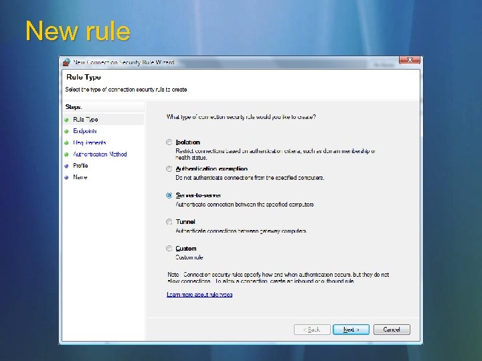This screenshot has width=482, height=361.
Task: Click the green bullet beside Authentication Method
Action: pos(66,154)
